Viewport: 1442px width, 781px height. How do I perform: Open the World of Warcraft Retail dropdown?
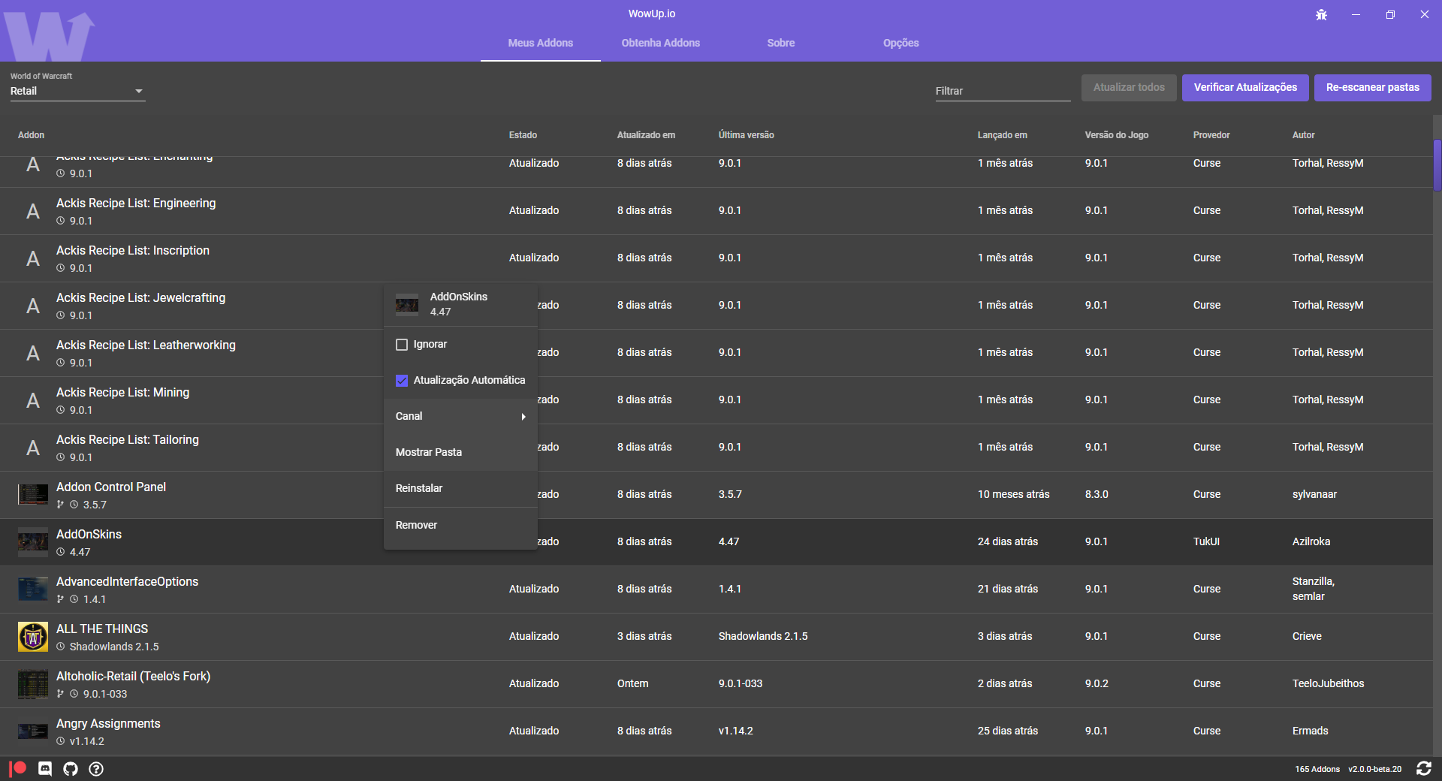click(77, 90)
